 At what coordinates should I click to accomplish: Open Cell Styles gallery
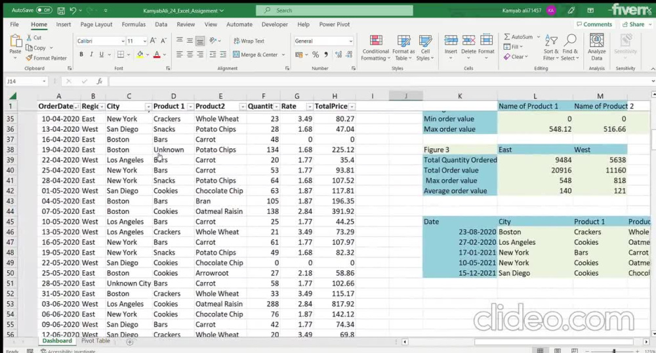point(425,48)
